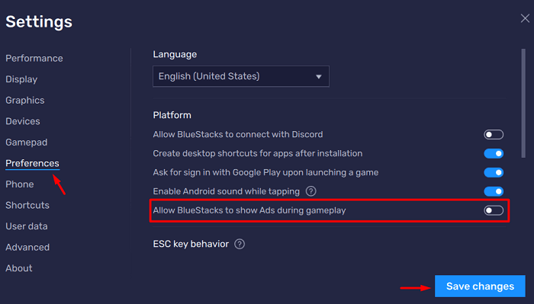Close the Settings window with the X icon
534x304 pixels.
[x=525, y=18]
